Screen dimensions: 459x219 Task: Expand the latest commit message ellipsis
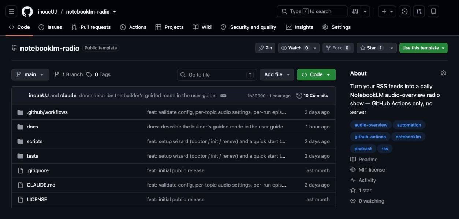click(x=223, y=96)
